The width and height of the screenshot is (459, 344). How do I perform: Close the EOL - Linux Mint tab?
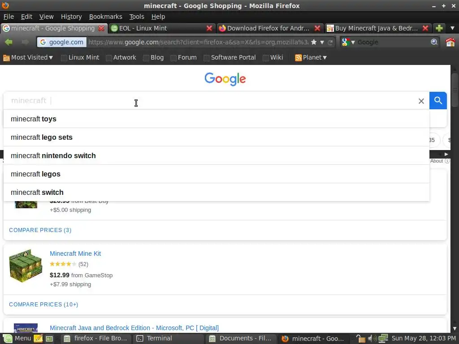[209, 28]
